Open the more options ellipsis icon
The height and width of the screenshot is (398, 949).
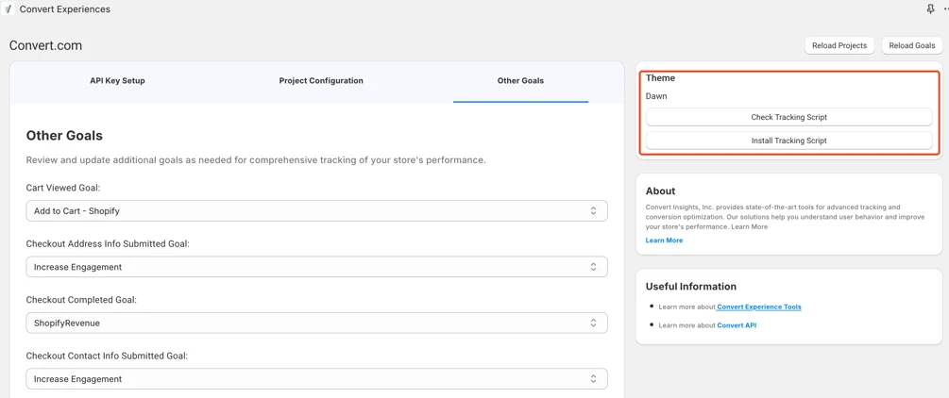(x=946, y=9)
